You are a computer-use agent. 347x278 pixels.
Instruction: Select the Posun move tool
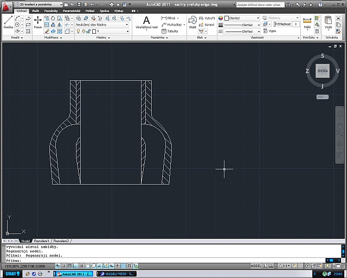click(x=38, y=22)
